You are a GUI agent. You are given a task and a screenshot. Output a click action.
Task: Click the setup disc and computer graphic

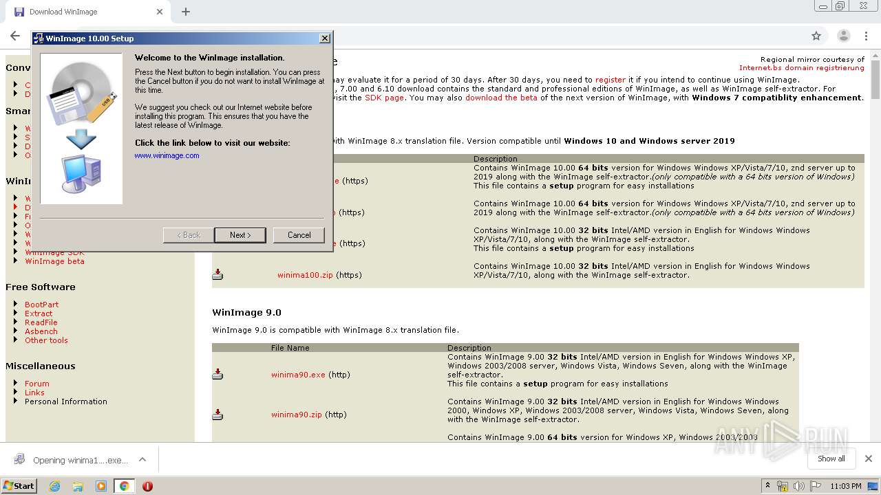click(x=81, y=129)
